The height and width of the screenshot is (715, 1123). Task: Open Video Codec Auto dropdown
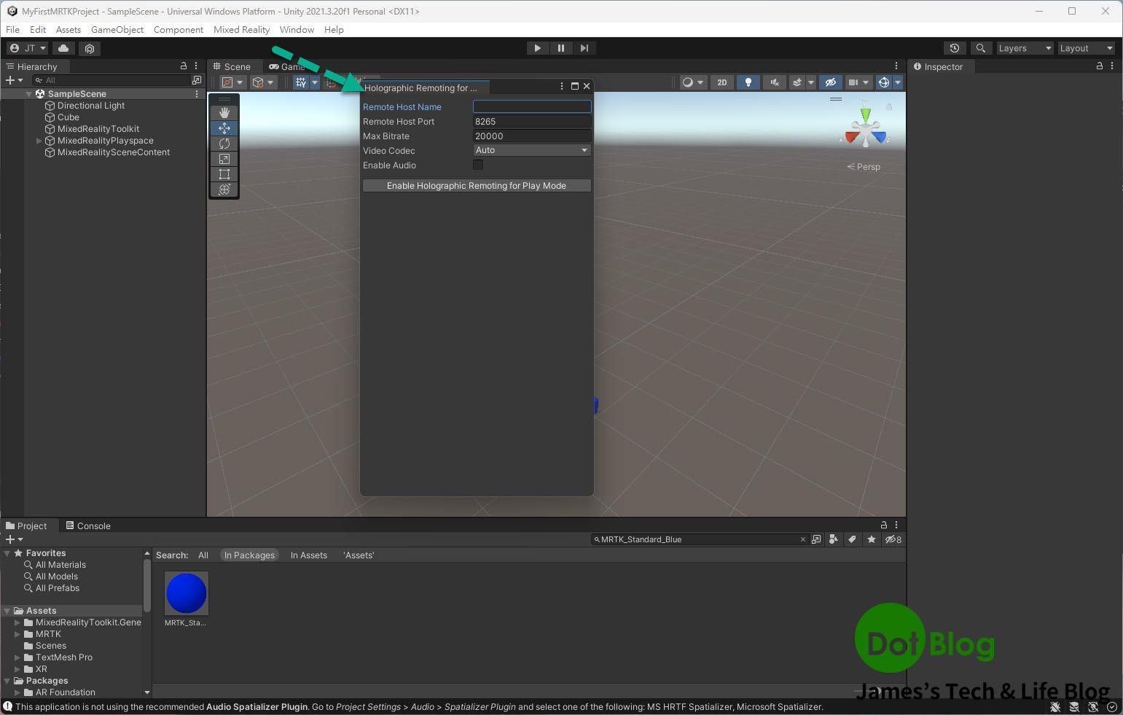[x=532, y=150]
